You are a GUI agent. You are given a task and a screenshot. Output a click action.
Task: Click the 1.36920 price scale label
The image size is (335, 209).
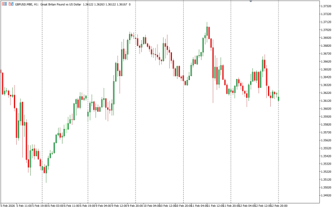326,38
